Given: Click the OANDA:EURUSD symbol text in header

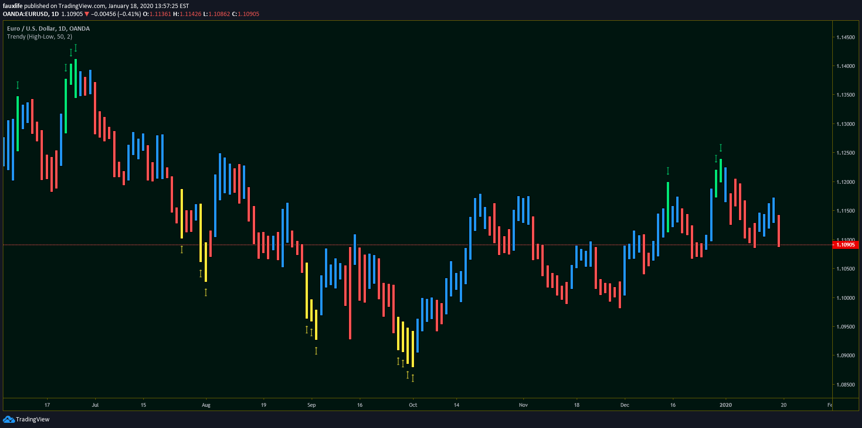Looking at the screenshot, I should click(x=25, y=14).
